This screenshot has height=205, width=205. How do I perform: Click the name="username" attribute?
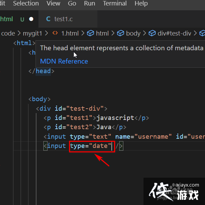[143, 137]
